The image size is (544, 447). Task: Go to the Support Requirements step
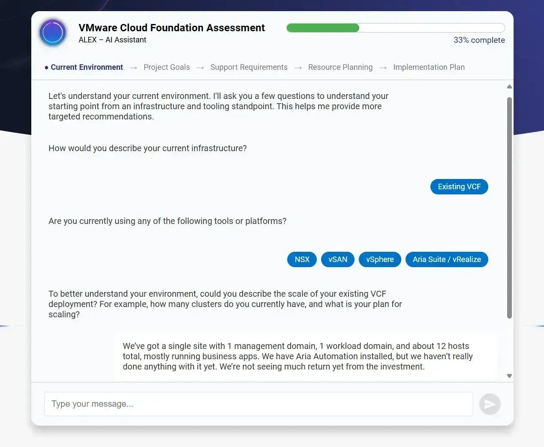tap(249, 67)
